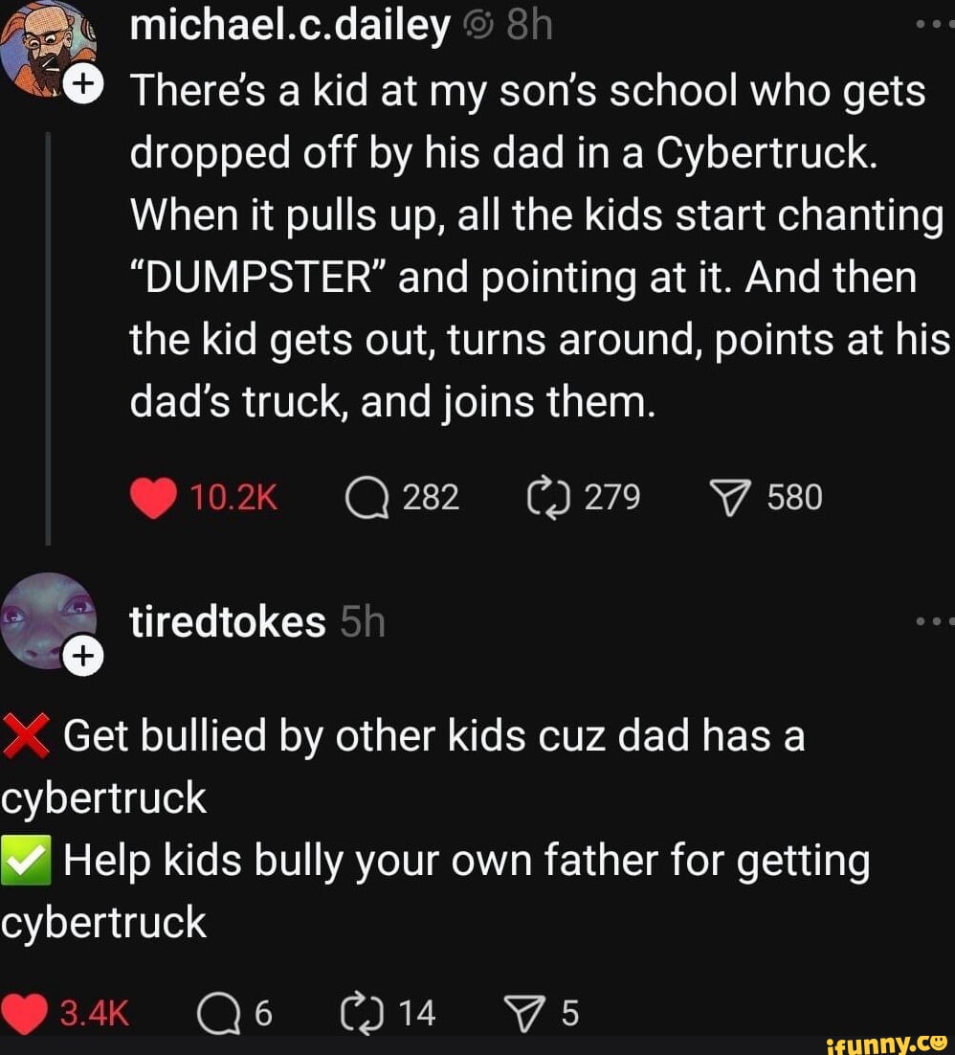Like michael.c.dailey's post with the heart
This screenshot has width=955, height=1055.
click(x=154, y=499)
